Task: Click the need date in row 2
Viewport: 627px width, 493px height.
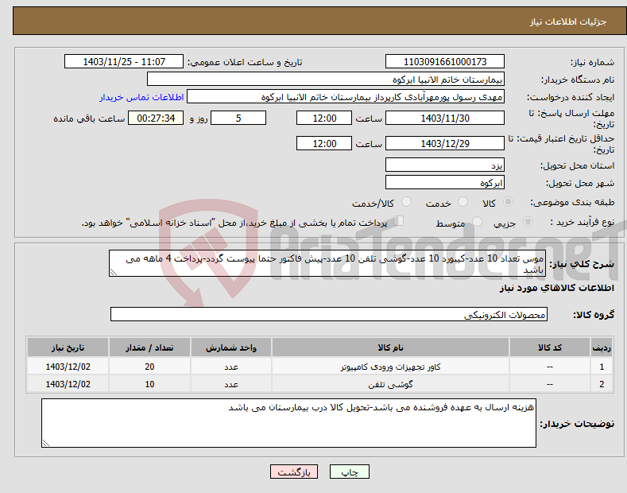Action: tap(68, 384)
